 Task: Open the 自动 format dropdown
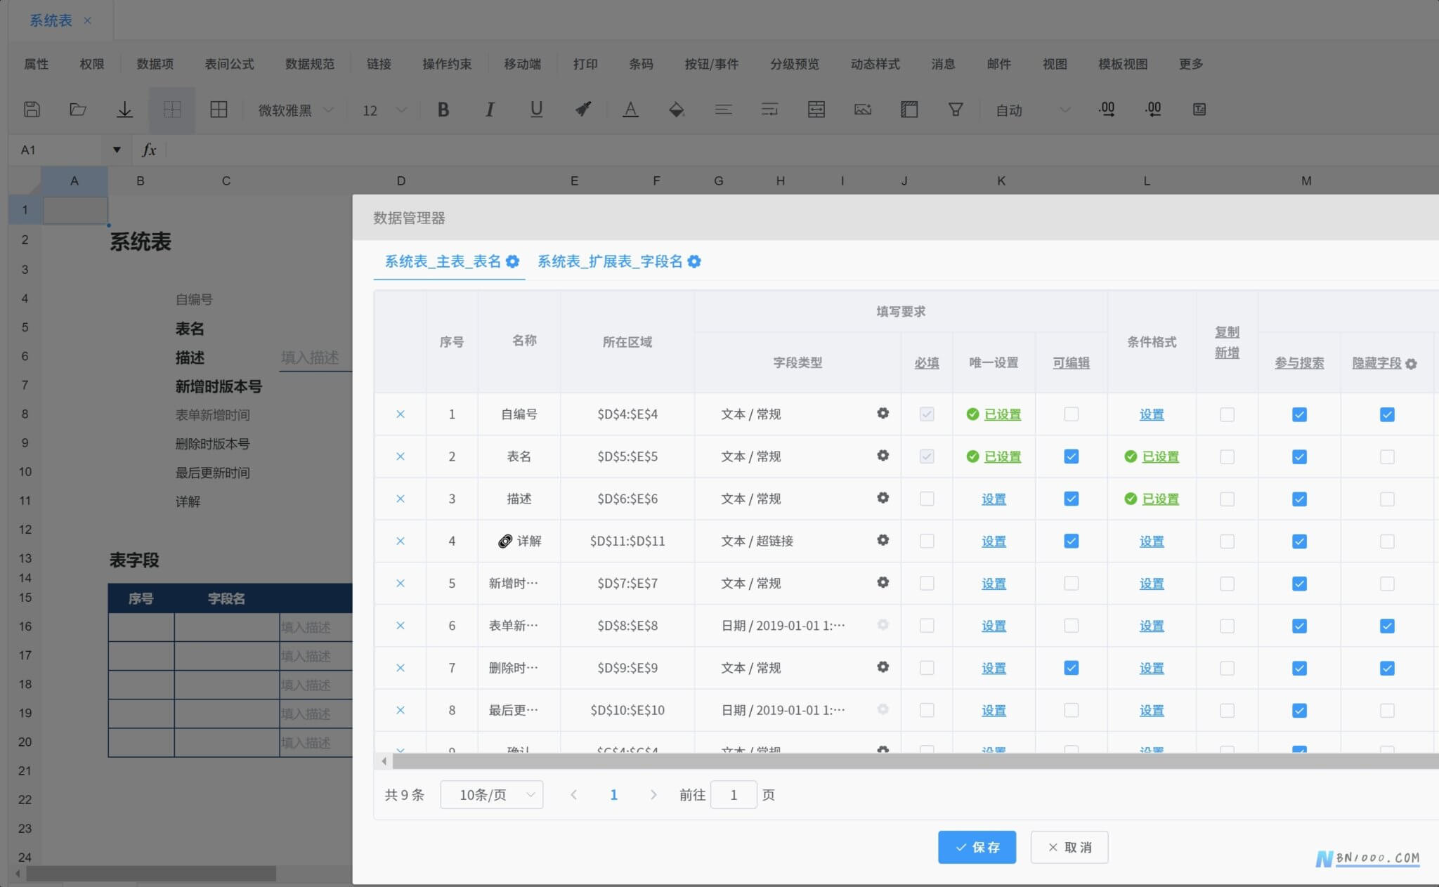point(1033,110)
